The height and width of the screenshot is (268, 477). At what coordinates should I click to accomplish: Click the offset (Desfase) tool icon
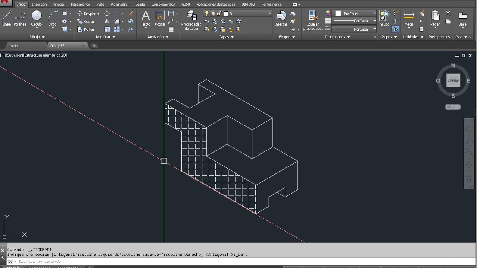pos(131,29)
